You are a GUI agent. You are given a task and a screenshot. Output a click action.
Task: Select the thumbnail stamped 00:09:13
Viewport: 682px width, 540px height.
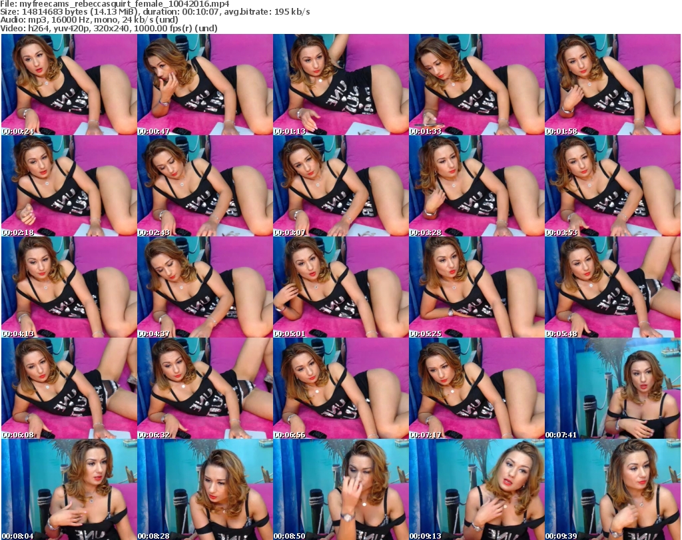[476, 489]
